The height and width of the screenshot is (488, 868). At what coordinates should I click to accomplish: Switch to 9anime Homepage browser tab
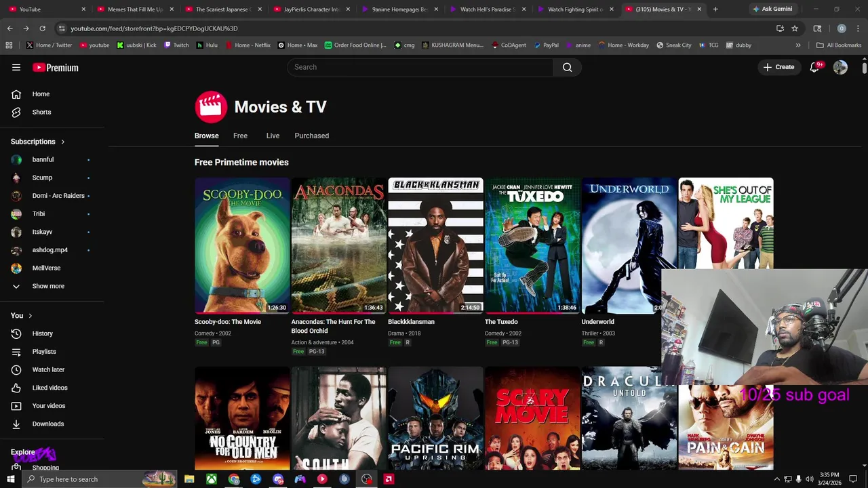[x=399, y=9]
